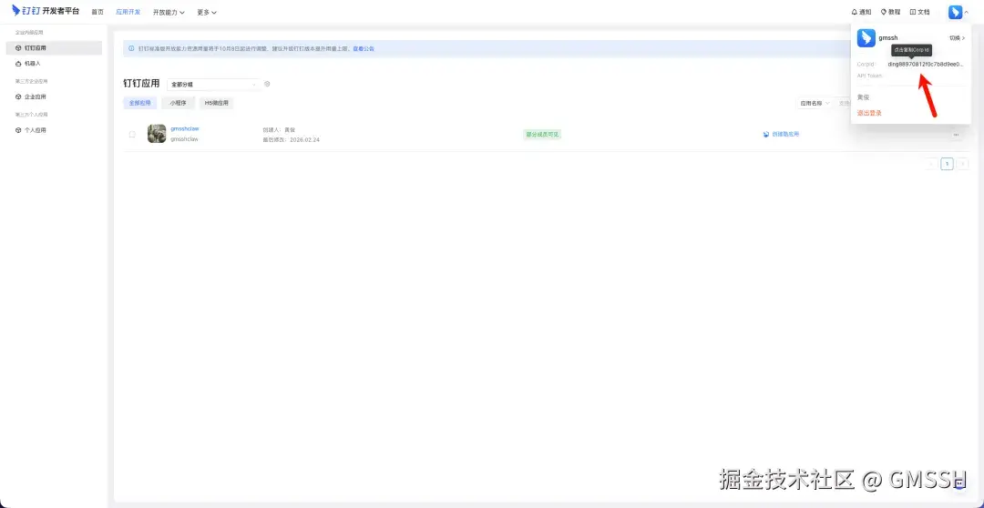Switch to the 小程序 filter tab
The height and width of the screenshot is (508, 984).
[x=178, y=103]
